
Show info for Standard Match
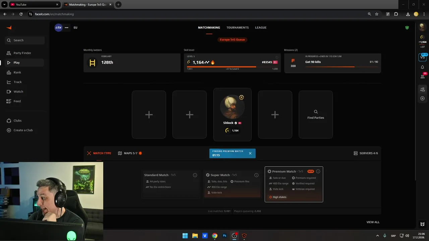pos(195,175)
